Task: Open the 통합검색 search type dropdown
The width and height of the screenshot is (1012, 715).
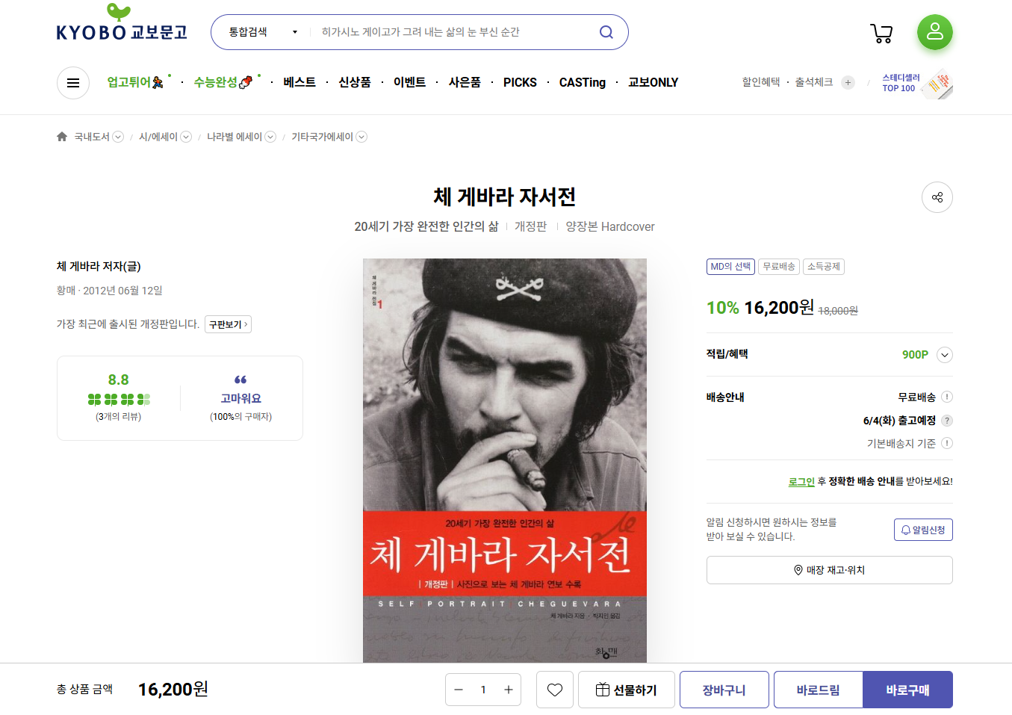Action: (x=263, y=32)
